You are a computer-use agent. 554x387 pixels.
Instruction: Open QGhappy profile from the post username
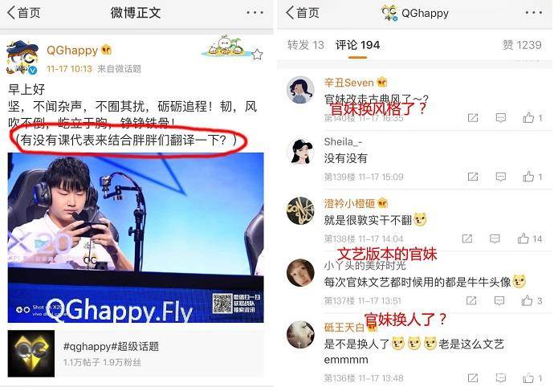click(72, 51)
